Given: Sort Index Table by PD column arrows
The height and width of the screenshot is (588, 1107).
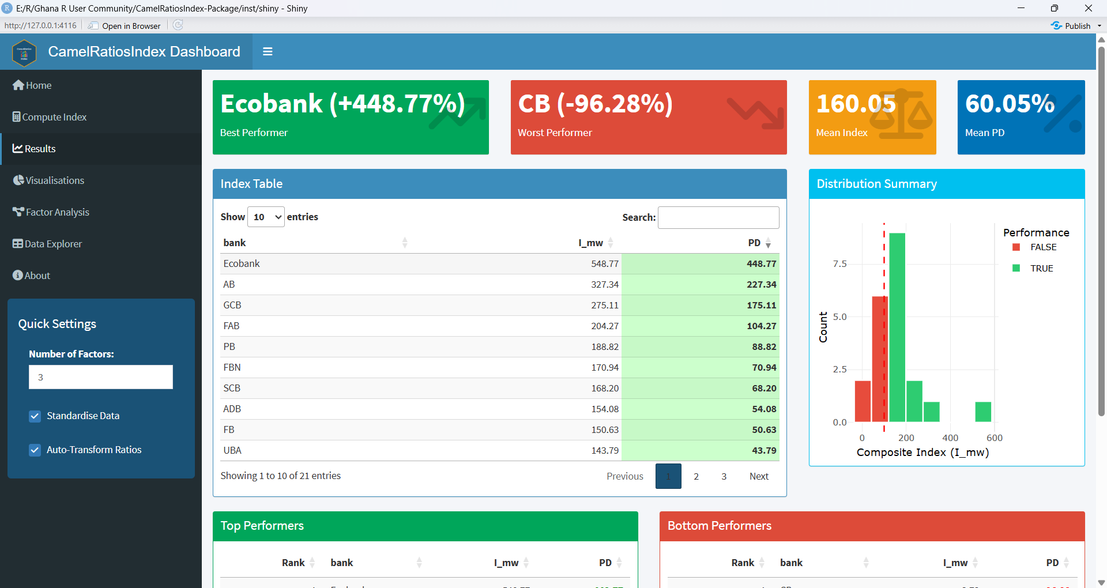Looking at the screenshot, I should [x=768, y=243].
